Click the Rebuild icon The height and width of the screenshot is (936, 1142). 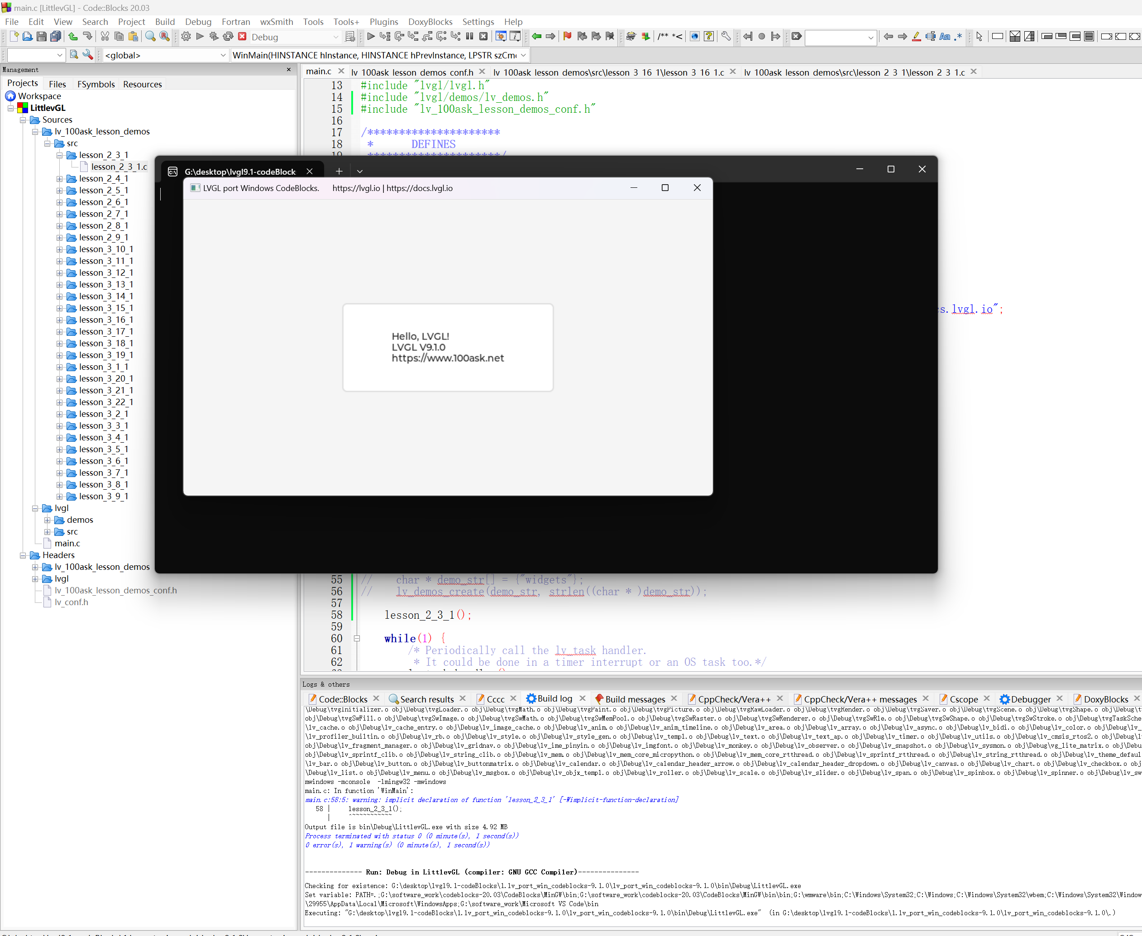pyautogui.click(x=228, y=37)
